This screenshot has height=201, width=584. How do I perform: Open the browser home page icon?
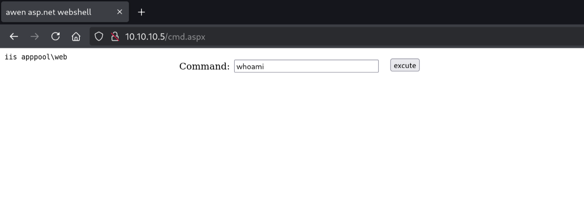(x=76, y=37)
